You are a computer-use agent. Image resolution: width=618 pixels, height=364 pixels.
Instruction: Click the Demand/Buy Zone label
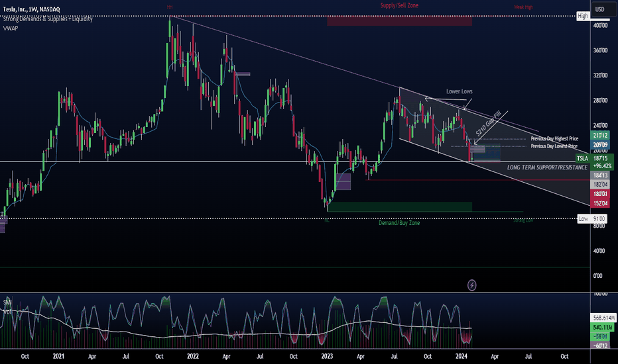click(399, 223)
